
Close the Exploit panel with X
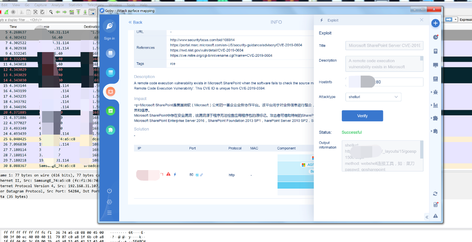tap(421, 20)
